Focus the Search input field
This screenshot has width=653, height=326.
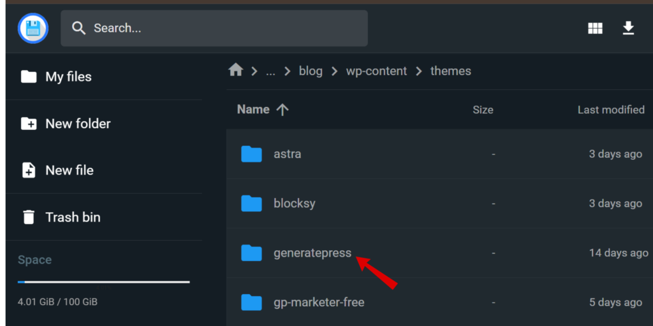tap(214, 28)
